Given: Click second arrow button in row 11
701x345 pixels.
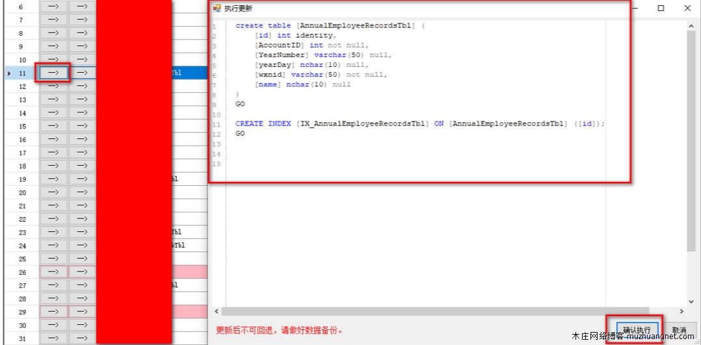Looking at the screenshot, I should [82, 73].
